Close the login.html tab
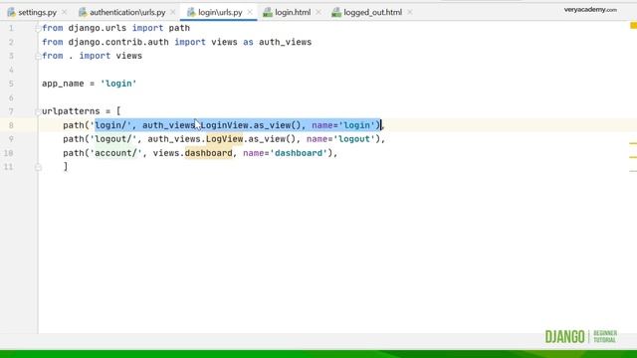Viewport: 637px width, 358px height. pos(318,12)
